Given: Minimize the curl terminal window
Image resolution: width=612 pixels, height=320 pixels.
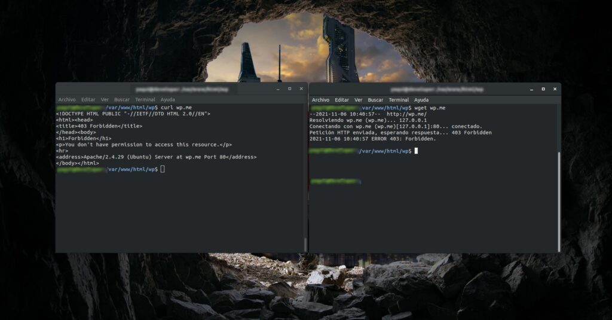Looking at the screenshot, I should click(278, 89).
